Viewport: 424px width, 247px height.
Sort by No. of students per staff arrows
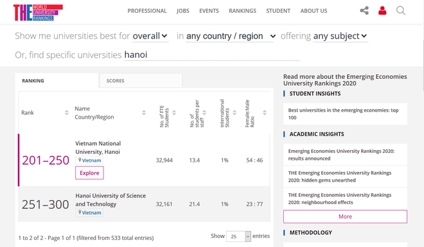(x=204, y=112)
